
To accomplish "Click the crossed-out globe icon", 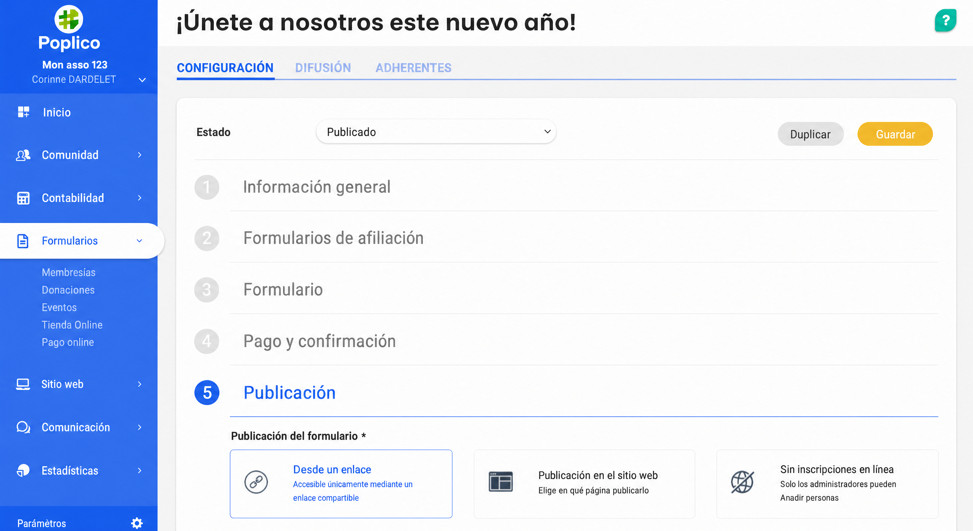I will (x=742, y=482).
